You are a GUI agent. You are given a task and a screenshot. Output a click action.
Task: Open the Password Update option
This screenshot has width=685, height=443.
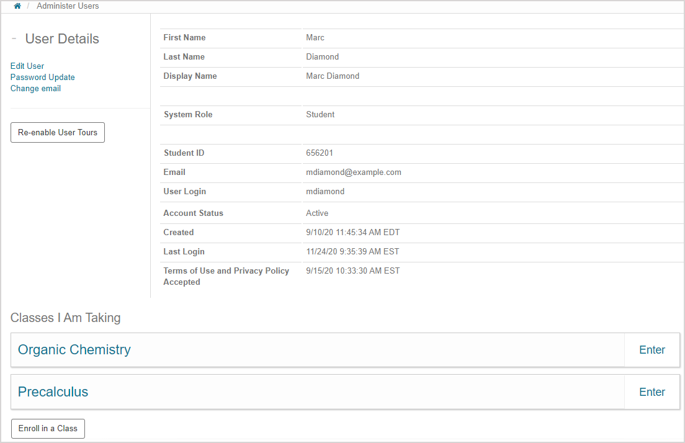click(42, 77)
